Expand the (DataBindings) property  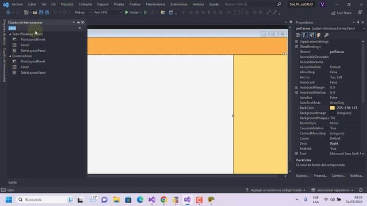click(x=296, y=46)
